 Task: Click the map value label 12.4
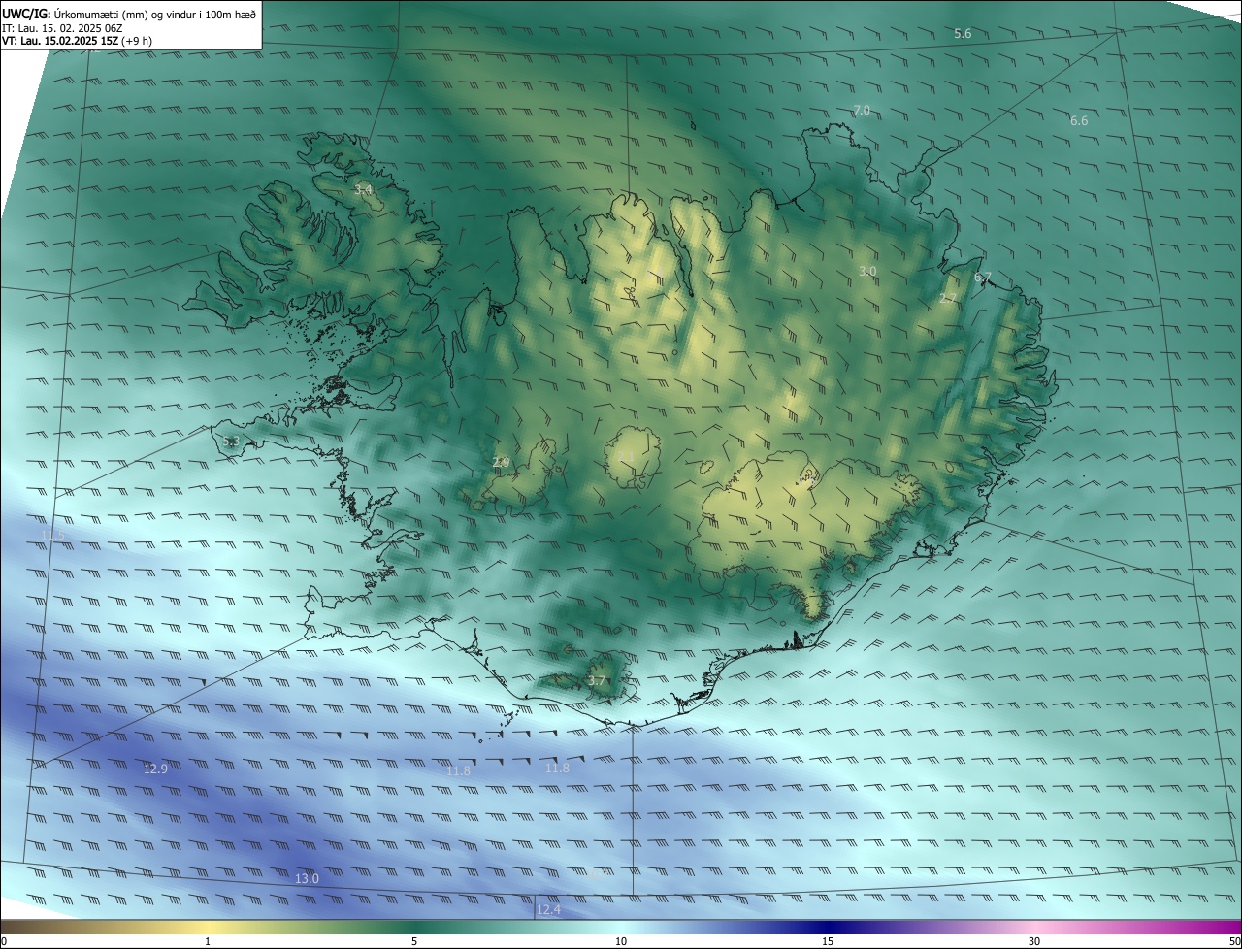(548, 910)
